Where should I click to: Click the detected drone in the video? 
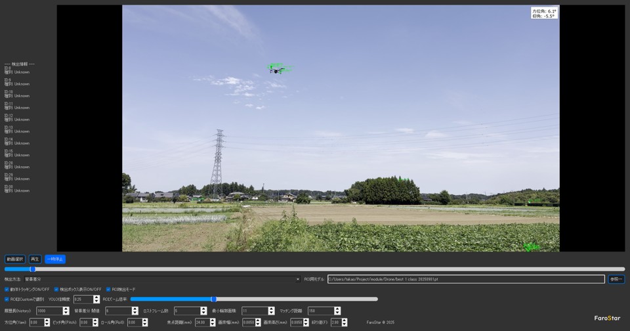(x=278, y=68)
